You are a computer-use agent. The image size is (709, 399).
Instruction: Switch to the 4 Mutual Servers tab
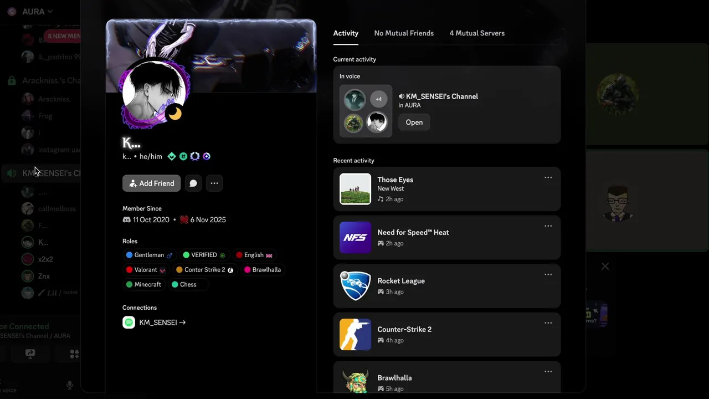click(477, 33)
